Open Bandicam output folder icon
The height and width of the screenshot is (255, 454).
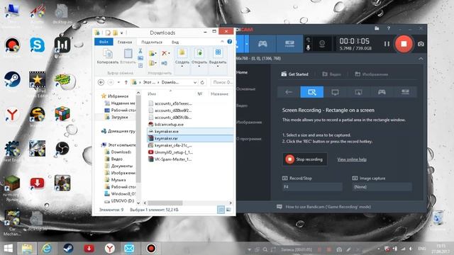(x=377, y=28)
